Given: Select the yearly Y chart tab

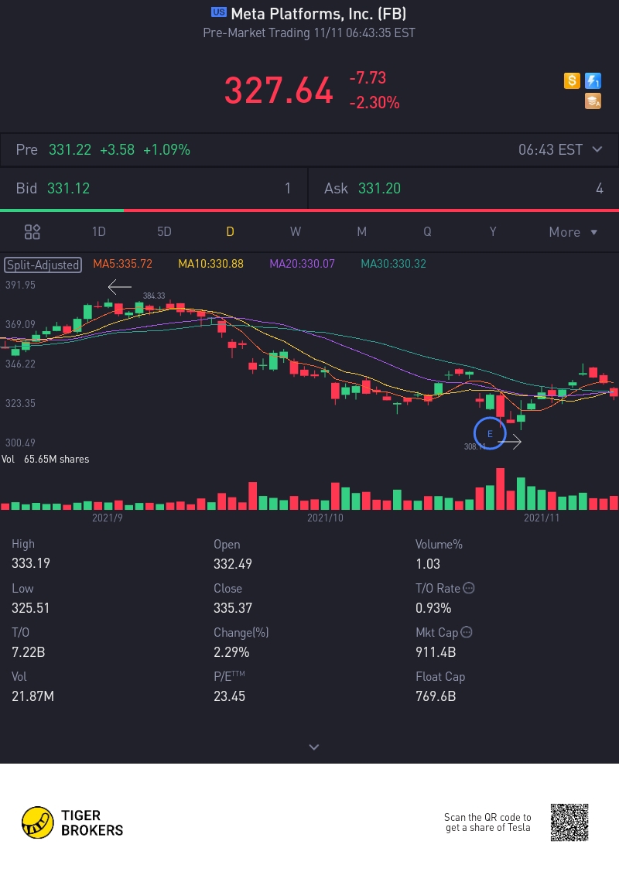Looking at the screenshot, I should click(493, 232).
